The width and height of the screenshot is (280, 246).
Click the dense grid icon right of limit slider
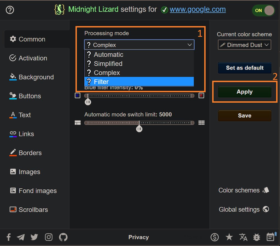[x=201, y=123]
